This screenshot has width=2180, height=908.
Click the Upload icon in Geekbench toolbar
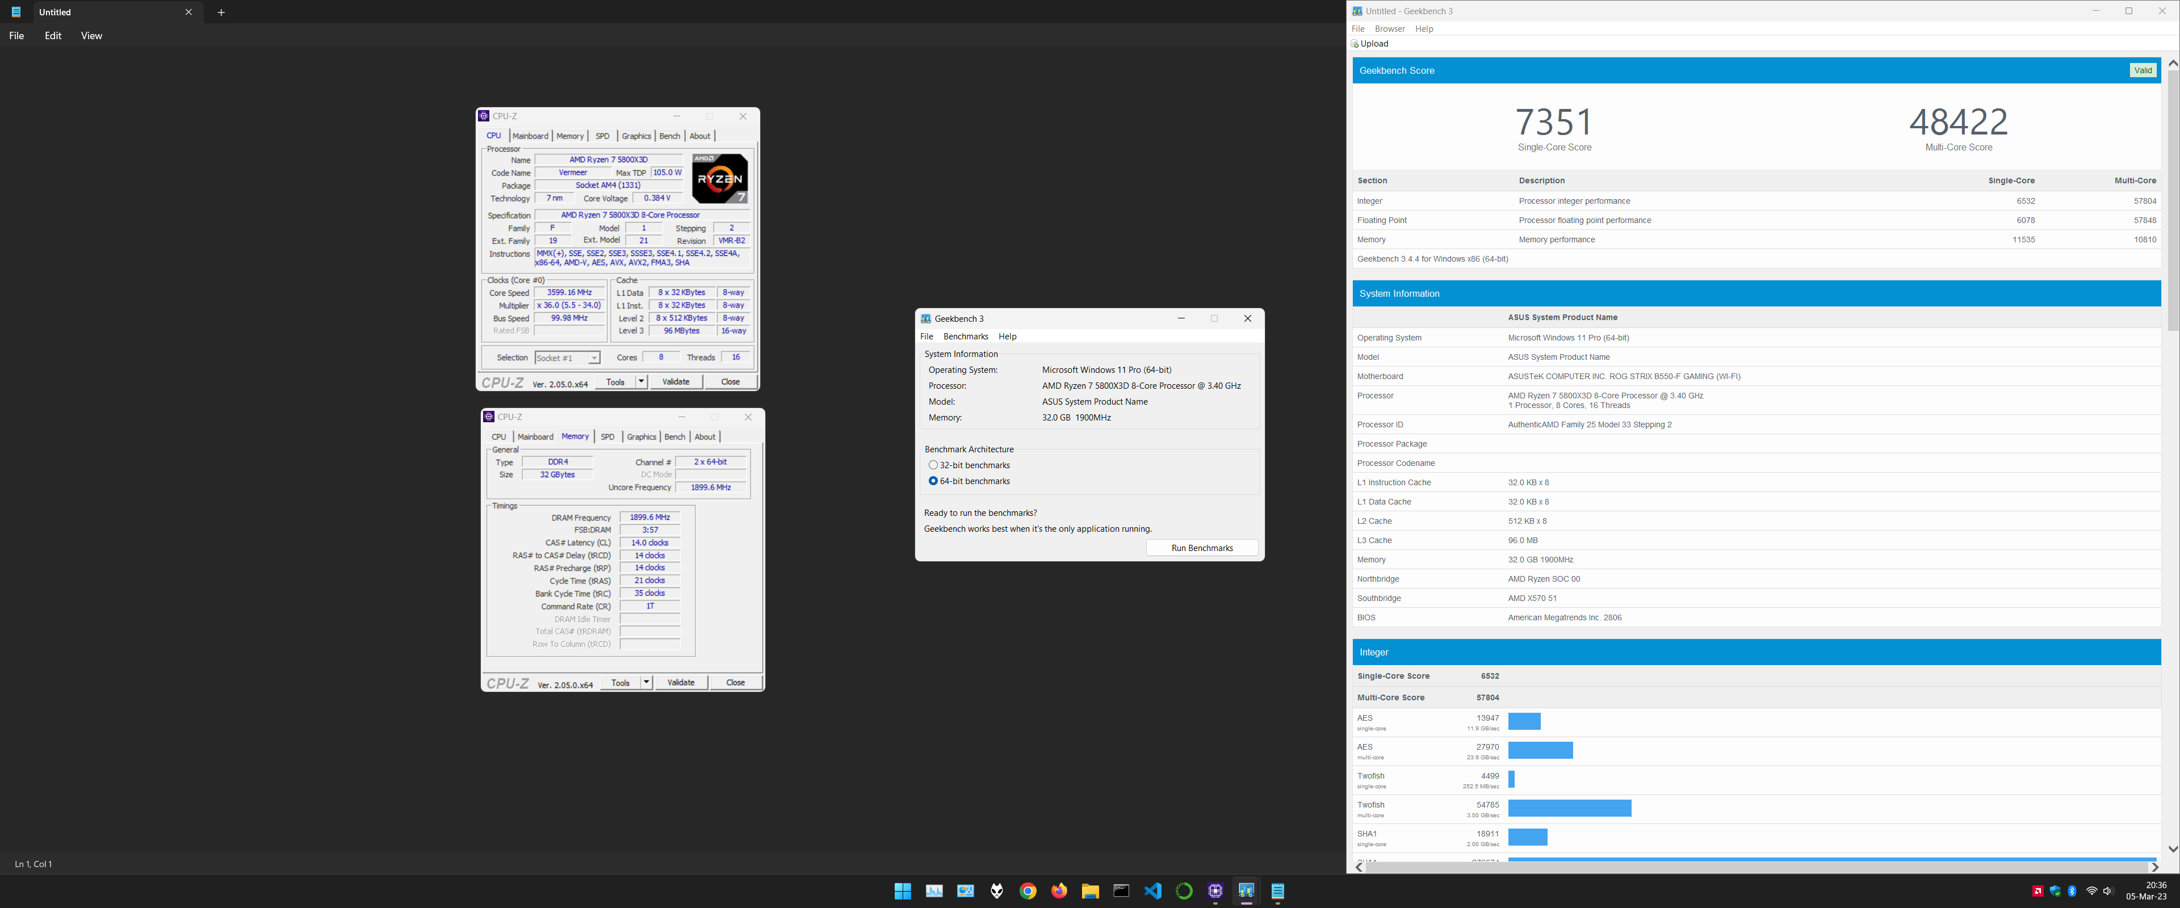tap(1355, 44)
